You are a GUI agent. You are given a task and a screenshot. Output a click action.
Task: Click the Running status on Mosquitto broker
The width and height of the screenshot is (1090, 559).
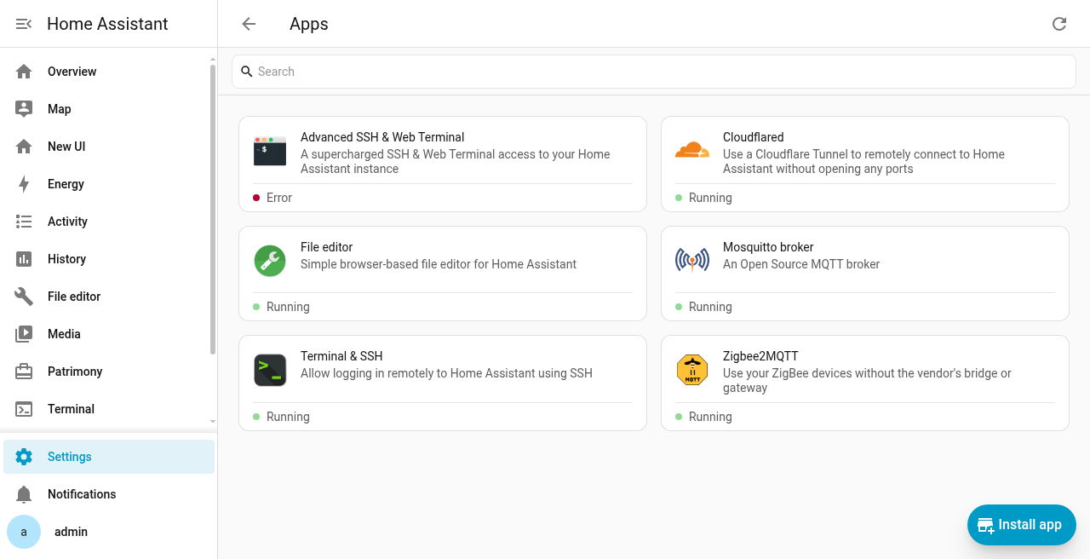703,307
